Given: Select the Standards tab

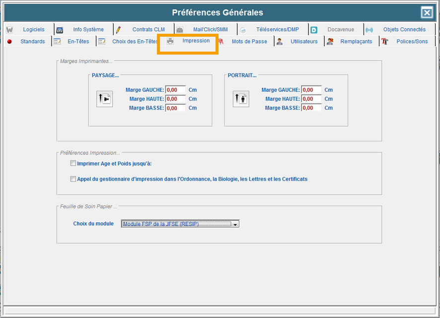Looking at the screenshot, I should (32, 42).
